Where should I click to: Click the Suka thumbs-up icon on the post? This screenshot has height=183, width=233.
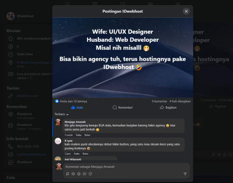(73, 107)
